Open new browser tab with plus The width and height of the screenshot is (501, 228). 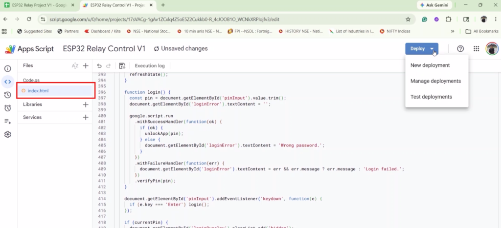point(163,5)
